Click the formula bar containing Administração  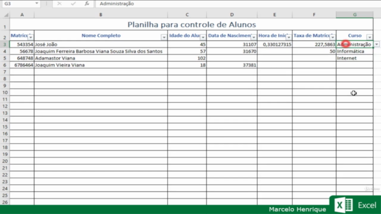[x=238, y=4]
